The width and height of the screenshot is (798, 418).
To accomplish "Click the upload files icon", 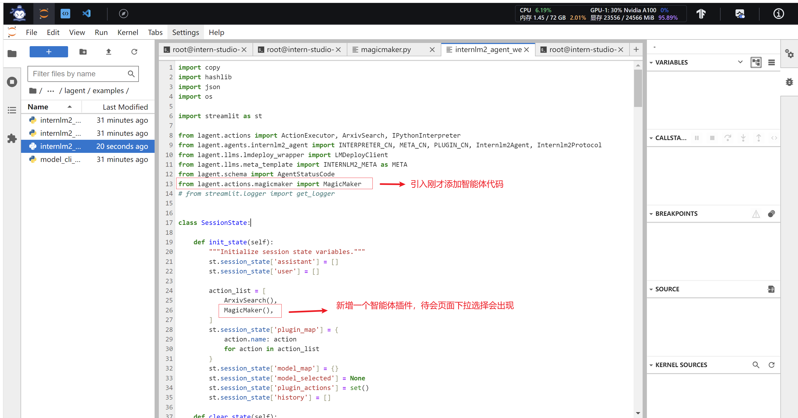I will coord(108,52).
